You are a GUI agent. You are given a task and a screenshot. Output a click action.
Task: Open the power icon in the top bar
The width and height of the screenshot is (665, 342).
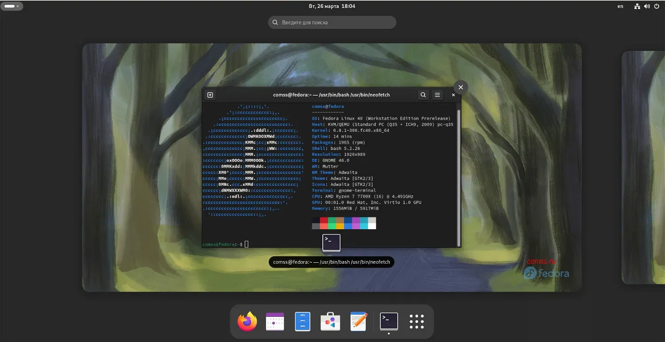pyautogui.click(x=657, y=6)
